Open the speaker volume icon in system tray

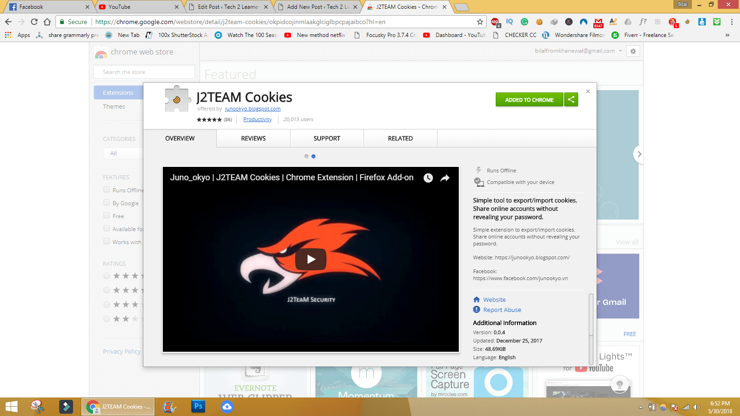696,407
